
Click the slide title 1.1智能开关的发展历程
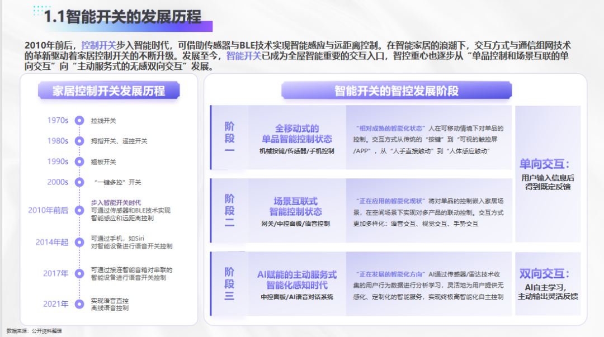[x=122, y=17]
